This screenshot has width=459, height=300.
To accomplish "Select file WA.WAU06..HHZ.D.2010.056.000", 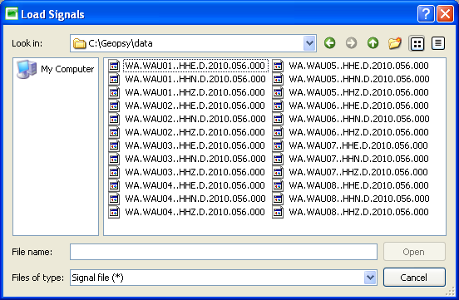I will click(x=358, y=132).
